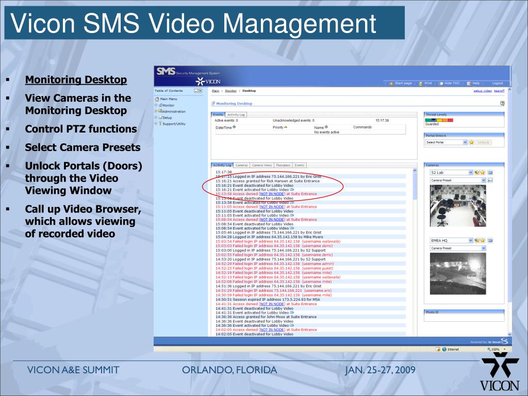Select the Events tab in top panel
Viewport: 528px width, 396px height.
click(218, 115)
